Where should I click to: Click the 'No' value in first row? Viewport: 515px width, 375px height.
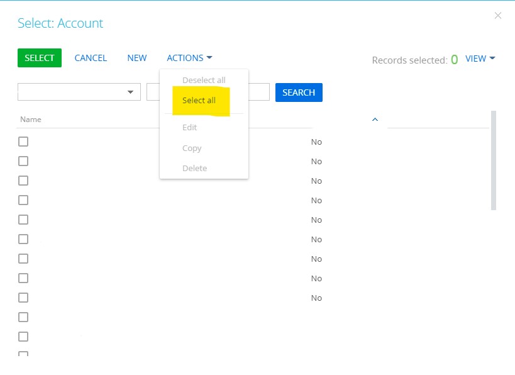pyautogui.click(x=317, y=142)
